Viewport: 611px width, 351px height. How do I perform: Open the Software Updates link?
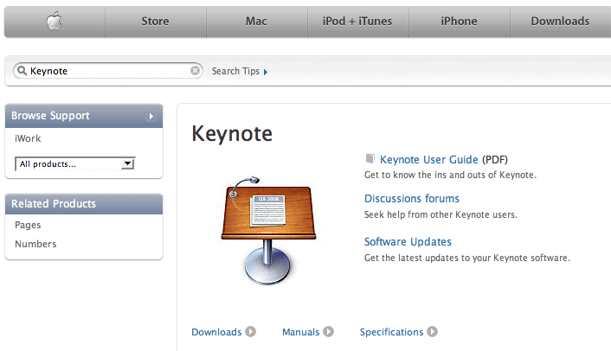coord(408,242)
